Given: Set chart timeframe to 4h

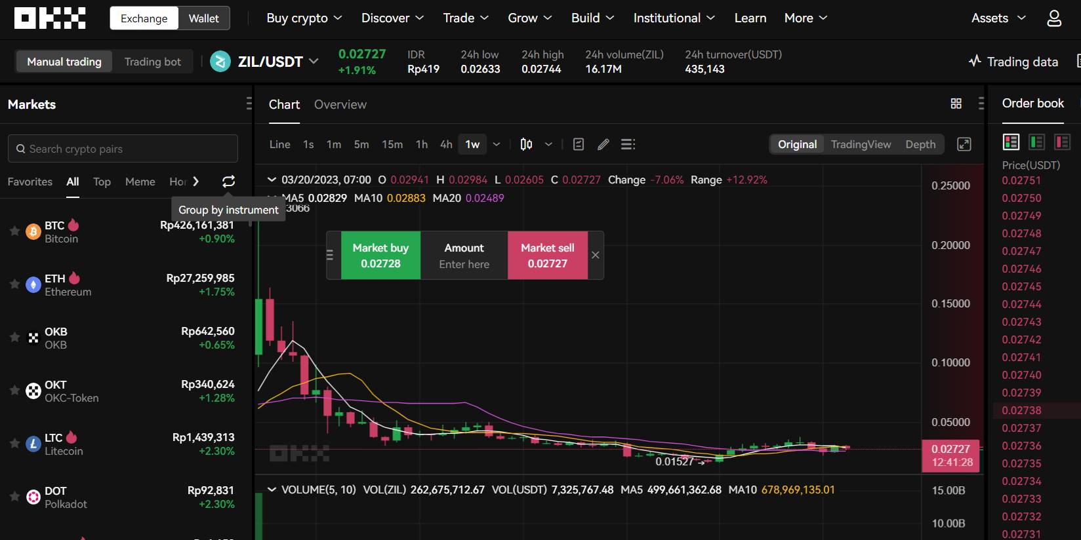Looking at the screenshot, I should pyautogui.click(x=446, y=144).
